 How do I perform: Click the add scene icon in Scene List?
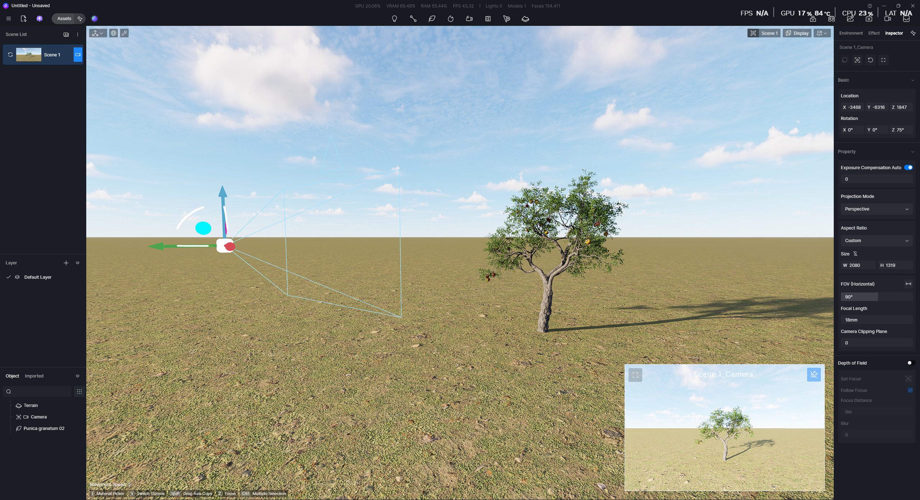tap(66, 34)
